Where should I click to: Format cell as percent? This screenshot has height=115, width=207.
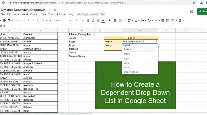pos(33,20)
